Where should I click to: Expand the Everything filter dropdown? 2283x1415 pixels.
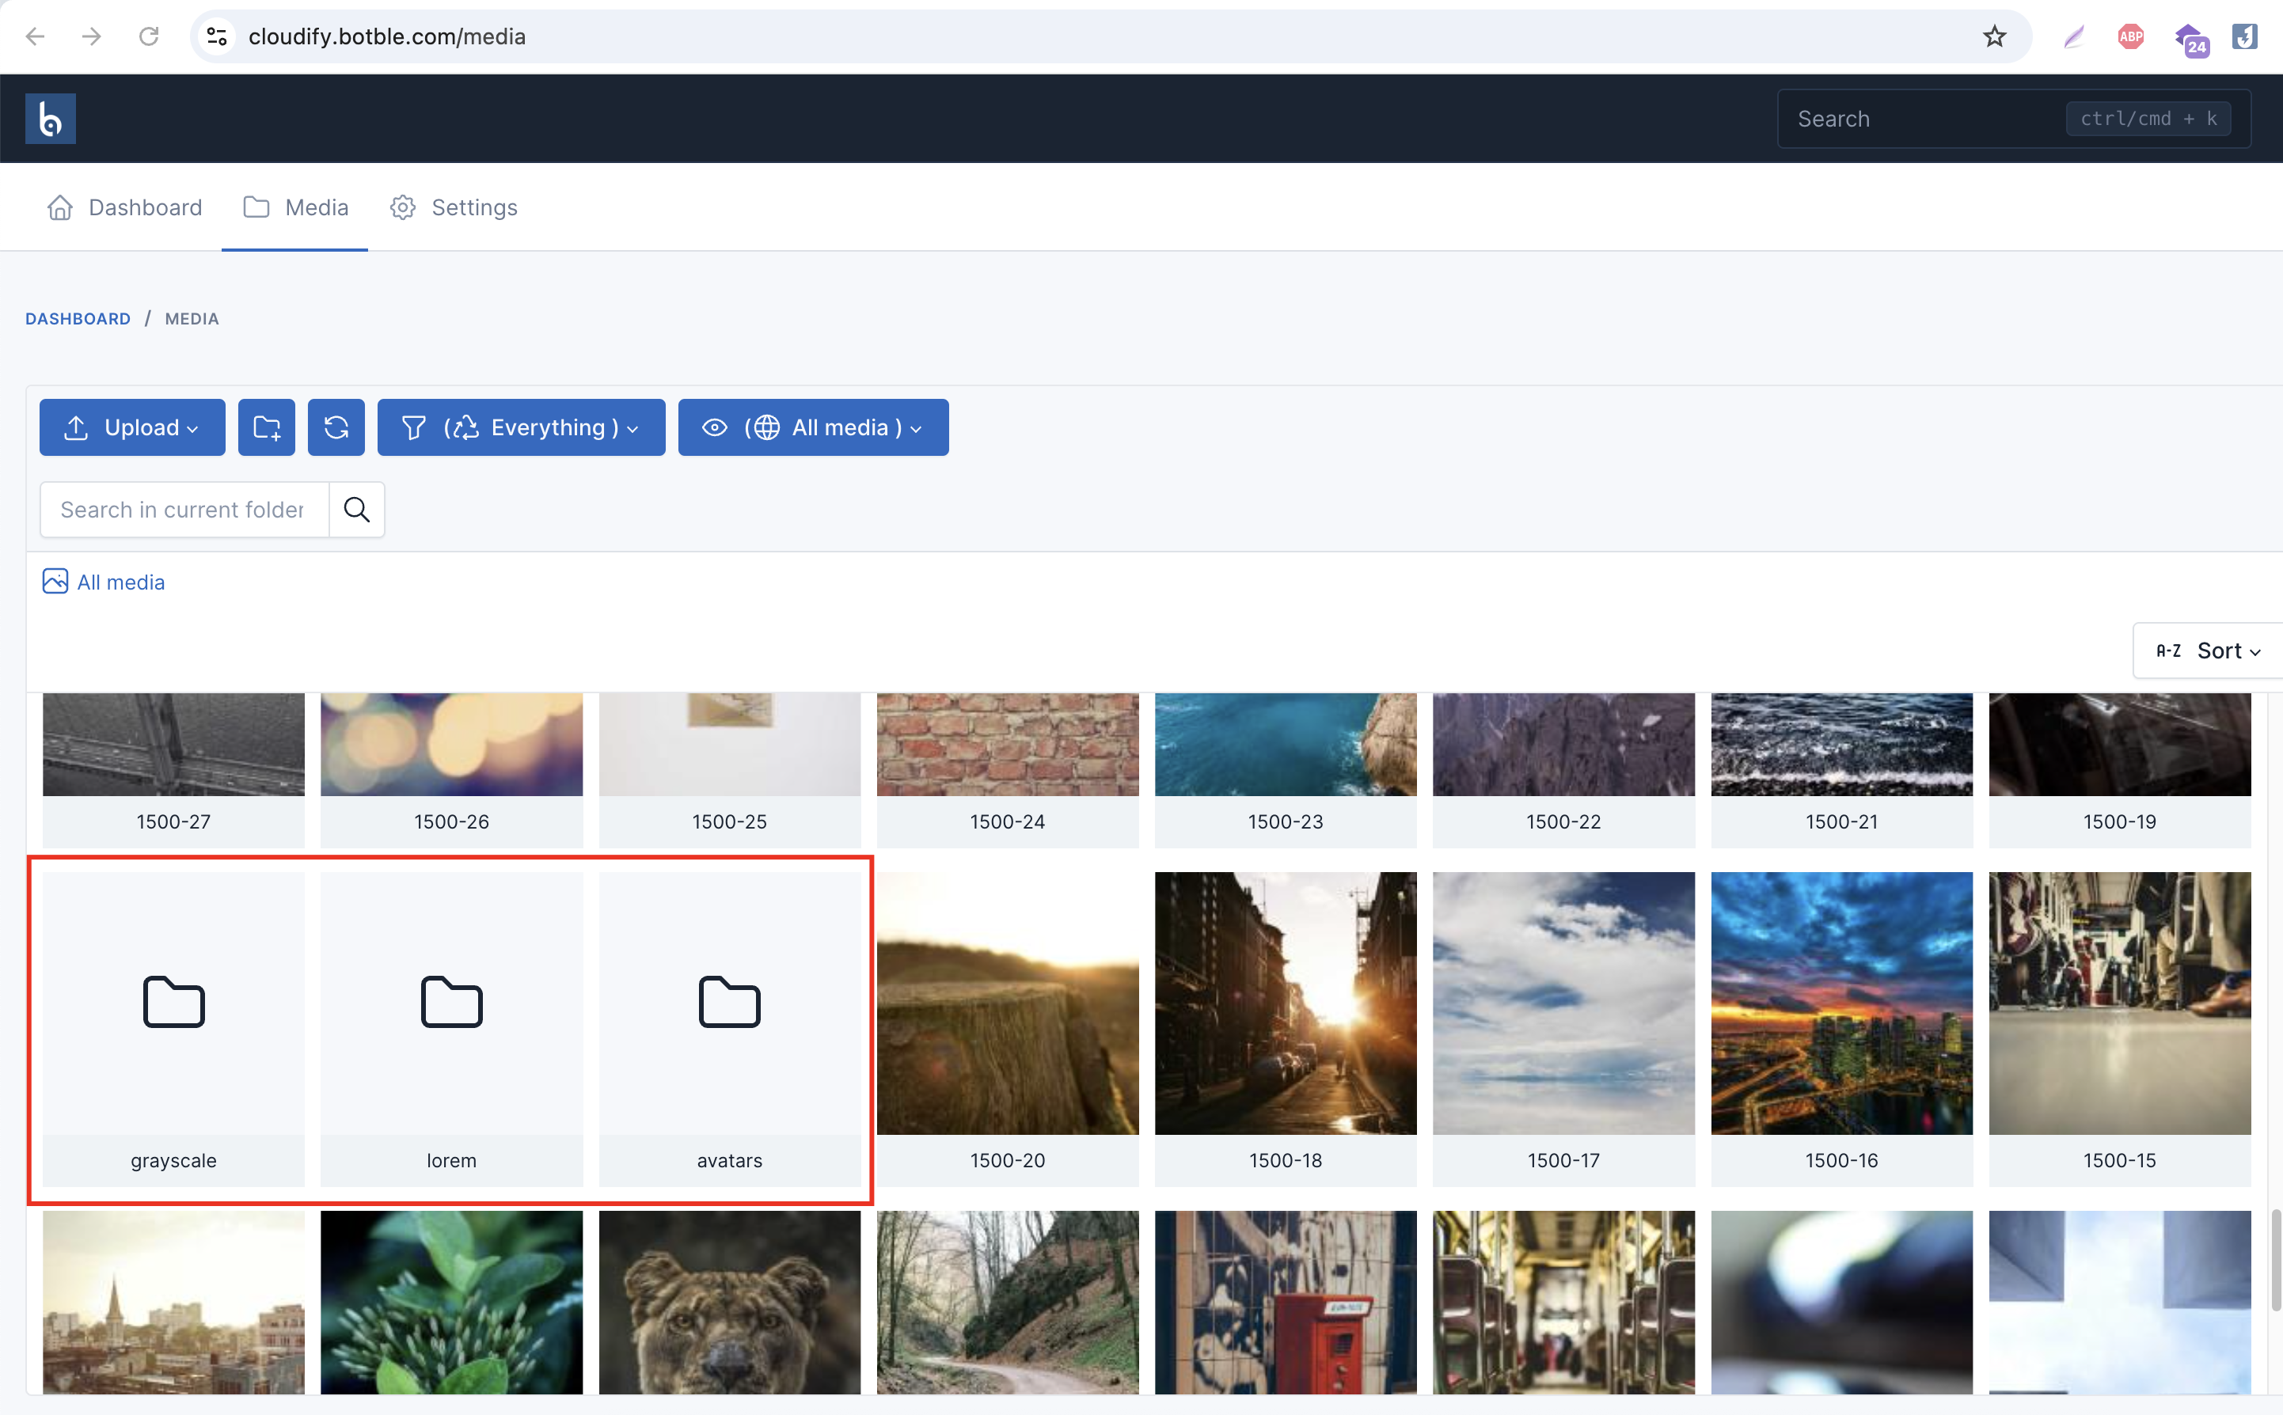pos(522,427)
